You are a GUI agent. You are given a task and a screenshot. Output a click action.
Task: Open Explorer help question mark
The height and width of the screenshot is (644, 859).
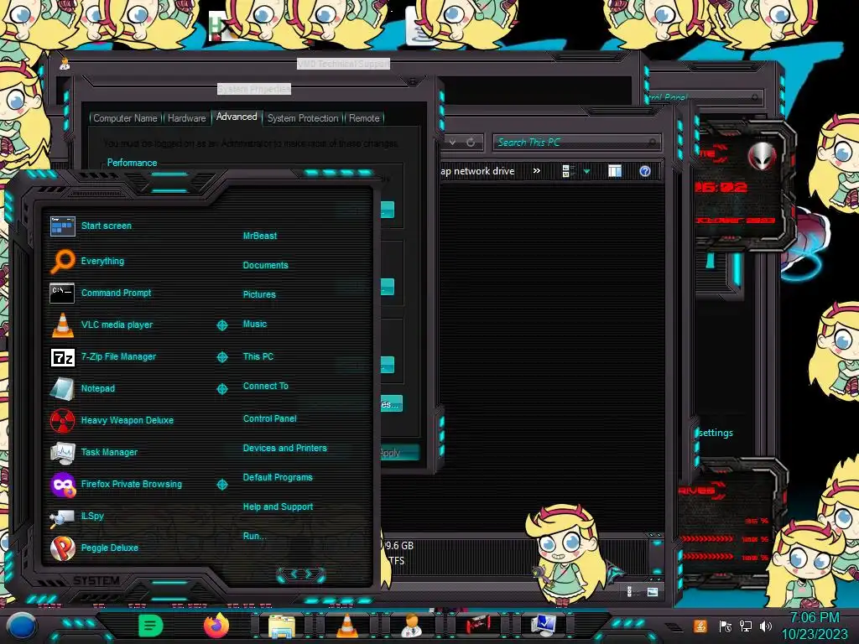pos(645,171)
